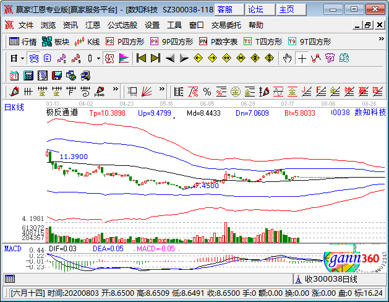Open the 9T四方形 tool

click(x=310, y=41)
